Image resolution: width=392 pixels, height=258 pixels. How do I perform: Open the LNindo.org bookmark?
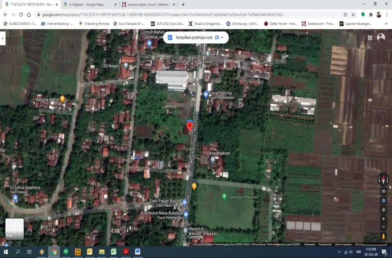pos(243,24)
